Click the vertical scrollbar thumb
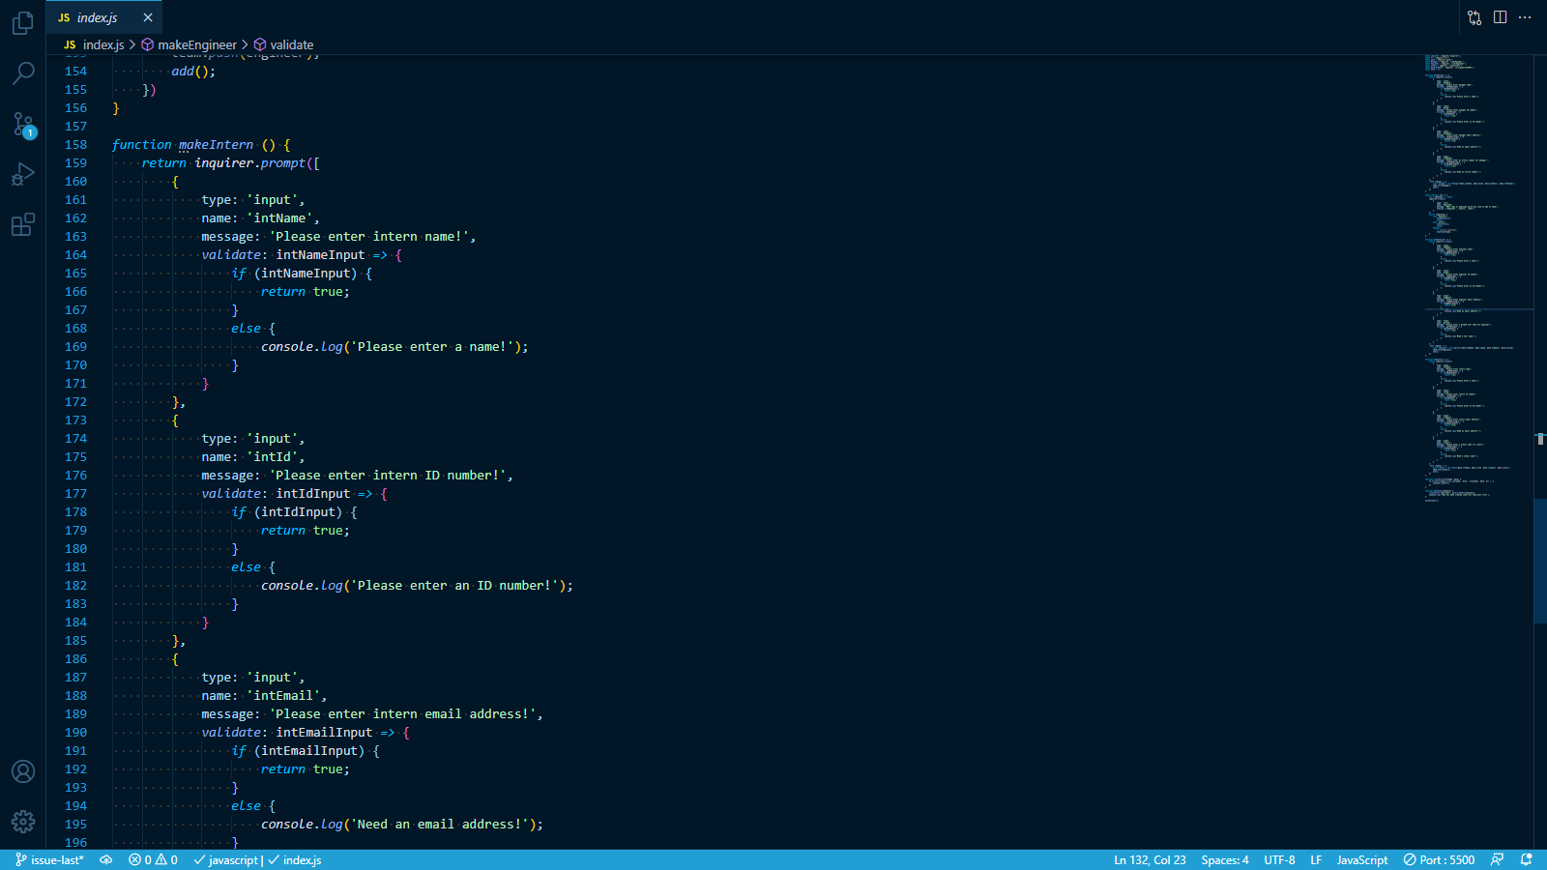Screen dimensions: 1547x870 [x=1540, y=561]
